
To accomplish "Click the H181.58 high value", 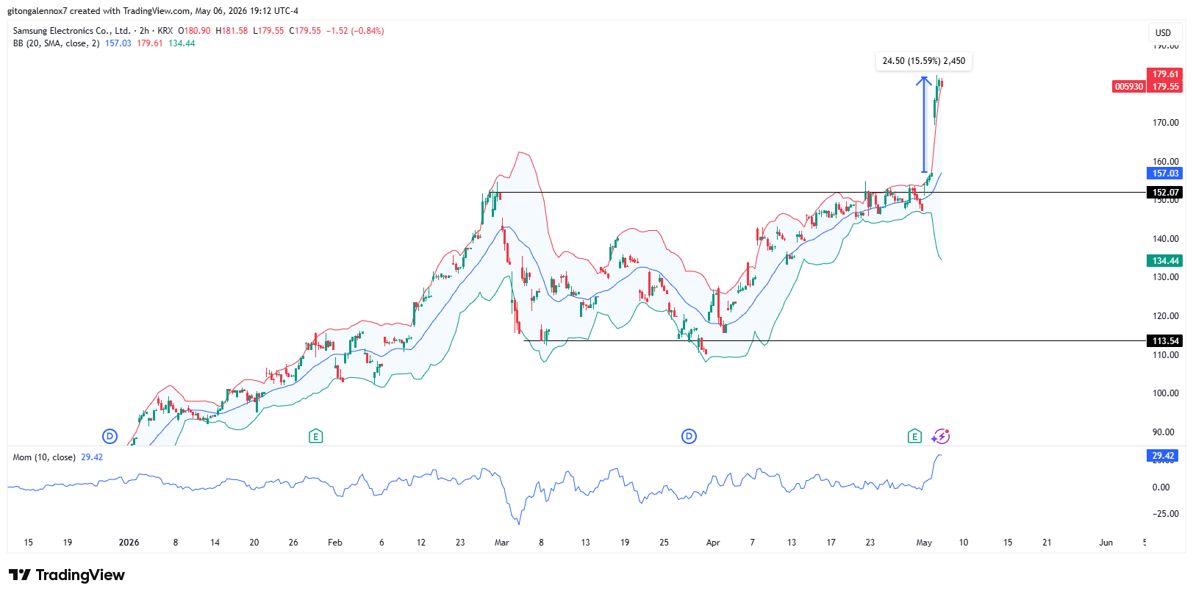I will 232,31.
